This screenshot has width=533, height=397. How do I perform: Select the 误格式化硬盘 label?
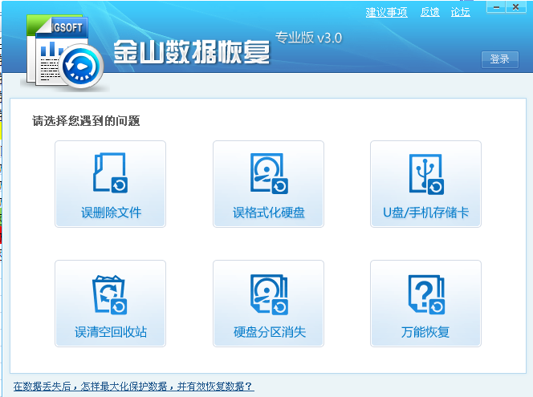(x=269, y=213)
